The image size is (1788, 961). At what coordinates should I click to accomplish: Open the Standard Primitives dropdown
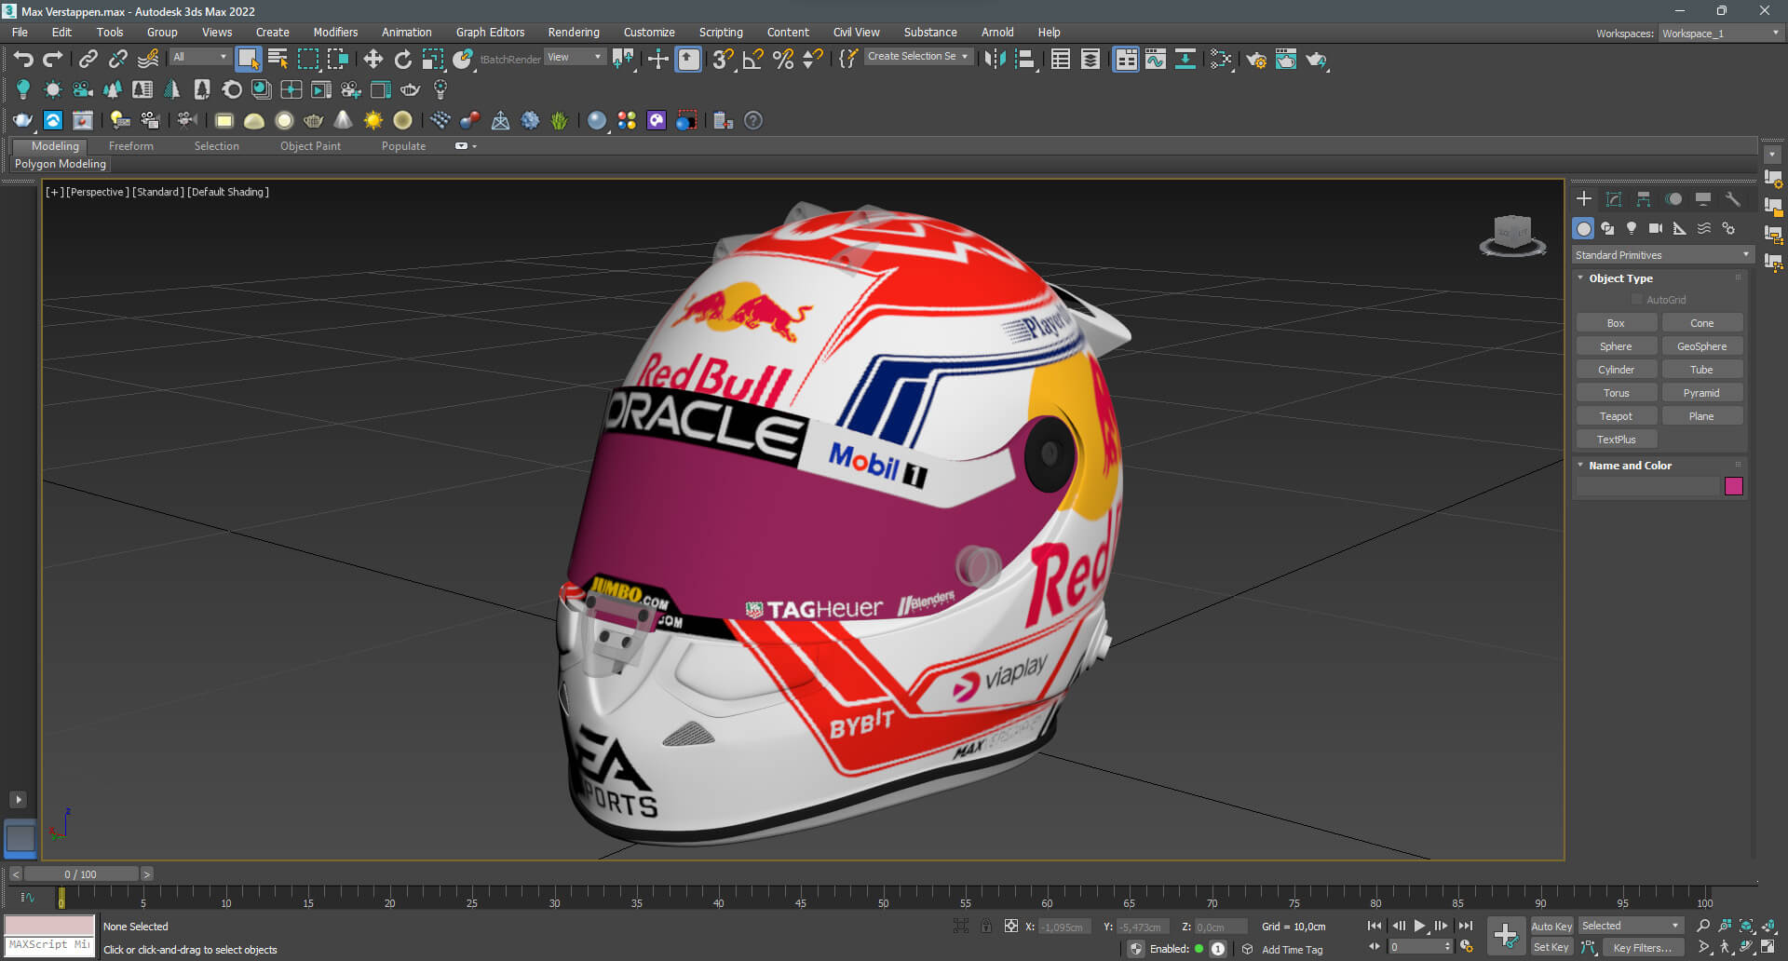1663,254
